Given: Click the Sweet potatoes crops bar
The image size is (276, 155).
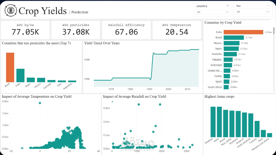Looking at the screenshot, I should pos(251,125).
